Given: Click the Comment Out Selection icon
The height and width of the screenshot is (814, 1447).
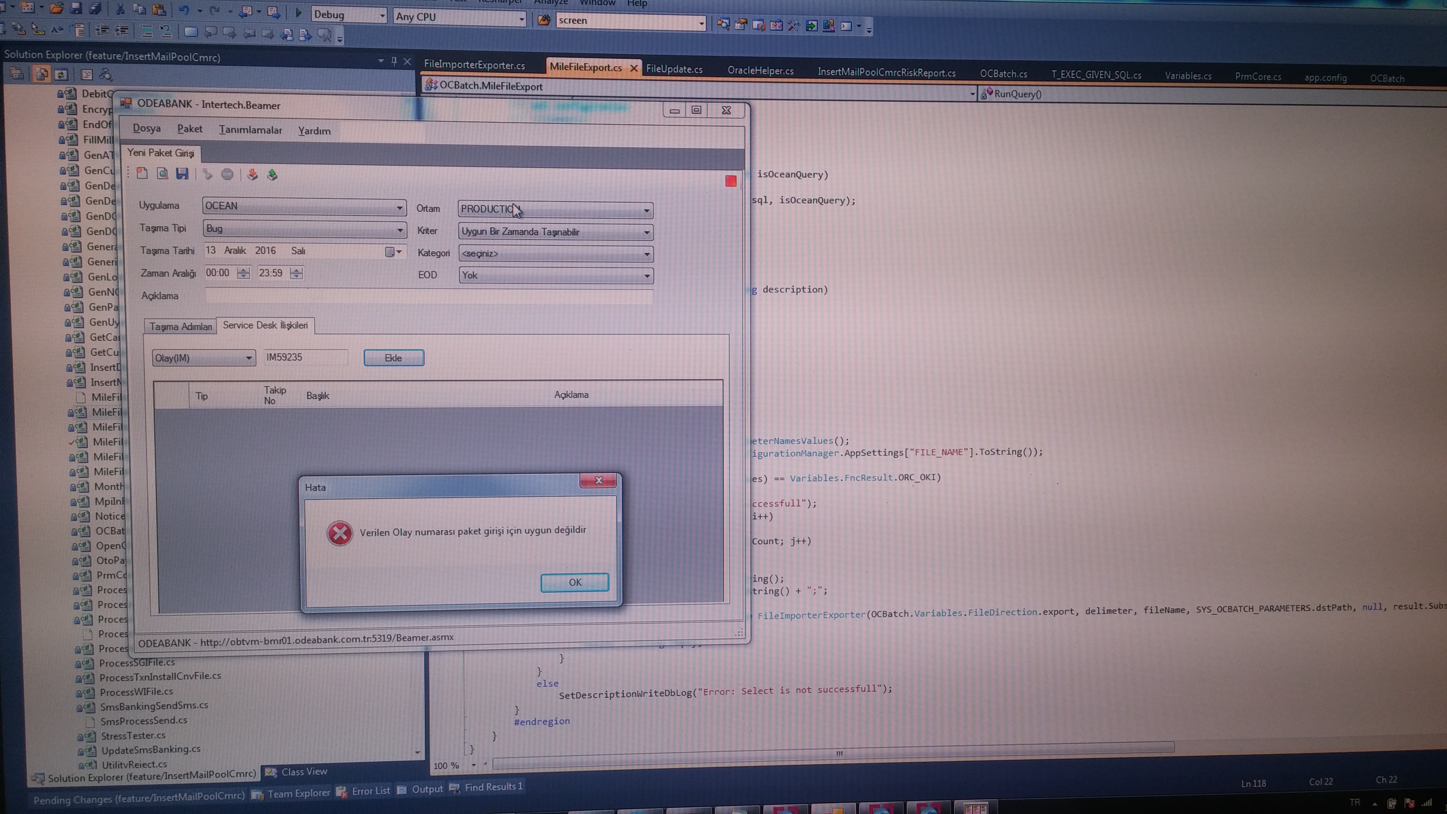Looking at the screenshot, I should (x=146, y=31).
